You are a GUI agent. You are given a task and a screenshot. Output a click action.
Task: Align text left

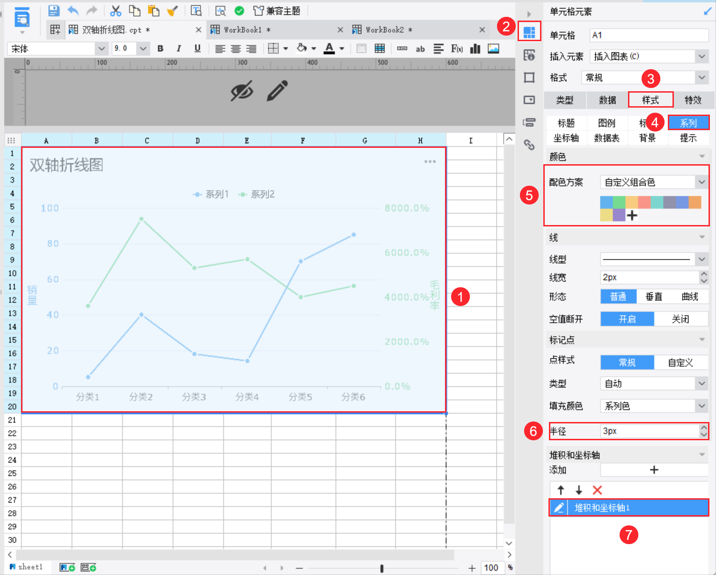(x=220, y=49)
